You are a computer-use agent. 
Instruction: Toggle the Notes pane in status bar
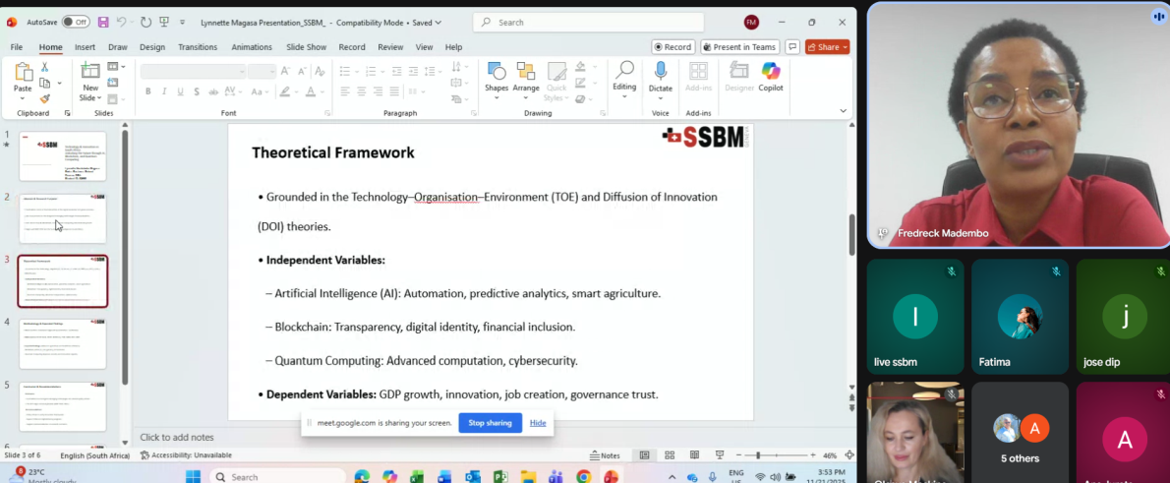coord(605,455)
